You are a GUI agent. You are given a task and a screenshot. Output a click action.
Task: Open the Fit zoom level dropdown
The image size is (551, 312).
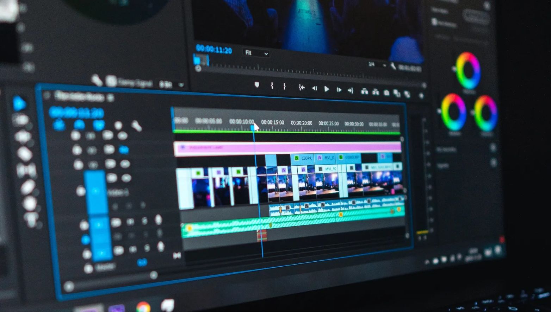tap(256, 53)
